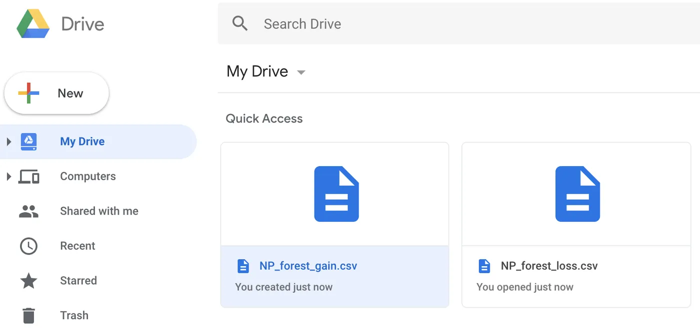700x334 pixels.
Task: Expand the My Drive tree arrow
Action: 8,142
